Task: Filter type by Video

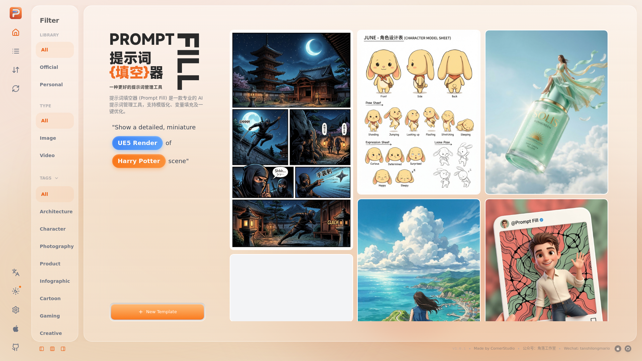Action: coord(55,155)
